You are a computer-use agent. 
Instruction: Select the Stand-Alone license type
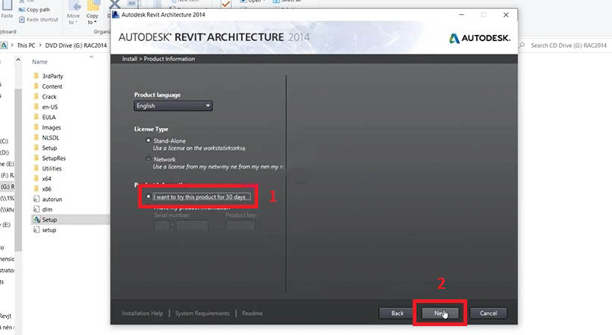click(148, 140)
